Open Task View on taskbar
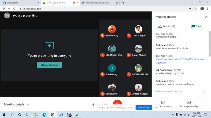Viewport: 211px width, 118px height. [28, 115]
